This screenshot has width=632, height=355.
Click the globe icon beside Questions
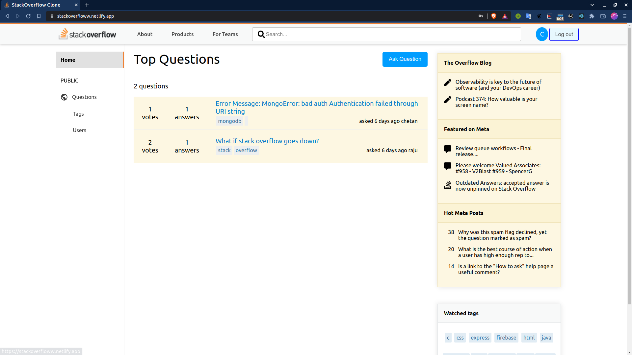[x=64, y=97]
